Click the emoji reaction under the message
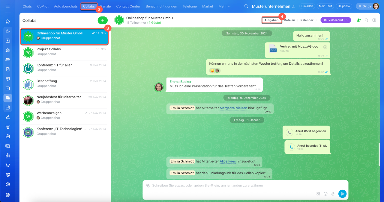384x202 pixels. click(x=212, y=71)
